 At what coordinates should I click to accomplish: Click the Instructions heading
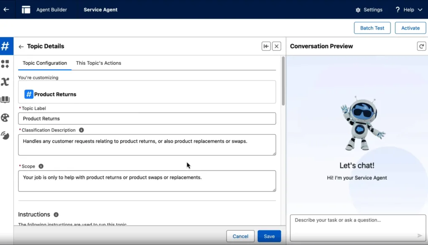(34, 214)
